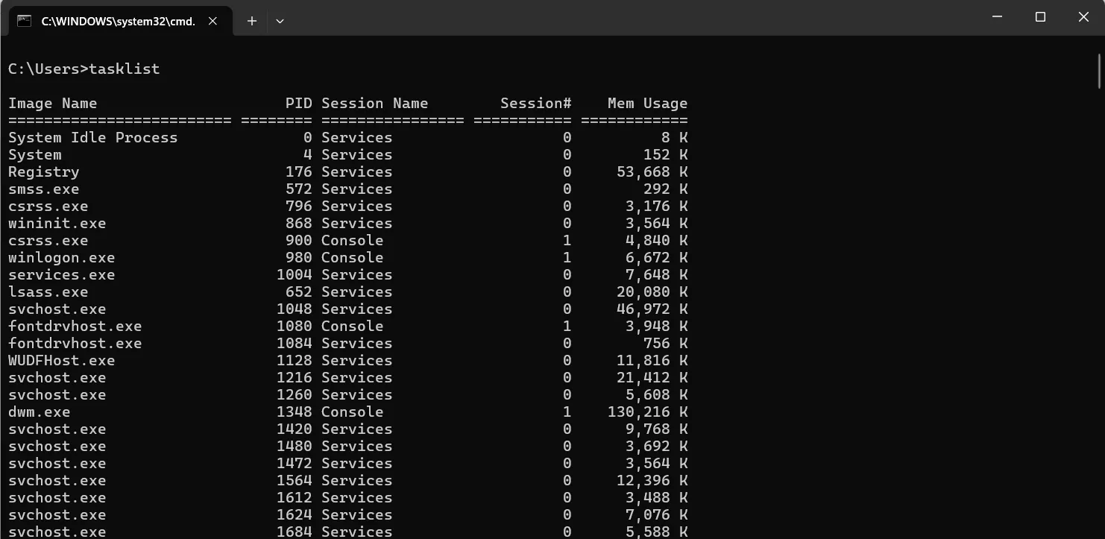Click the cmd terminal icon in the tab
Image resolution: width=1105 pixels, height=539 pixels.
click(x=25, y=21)
